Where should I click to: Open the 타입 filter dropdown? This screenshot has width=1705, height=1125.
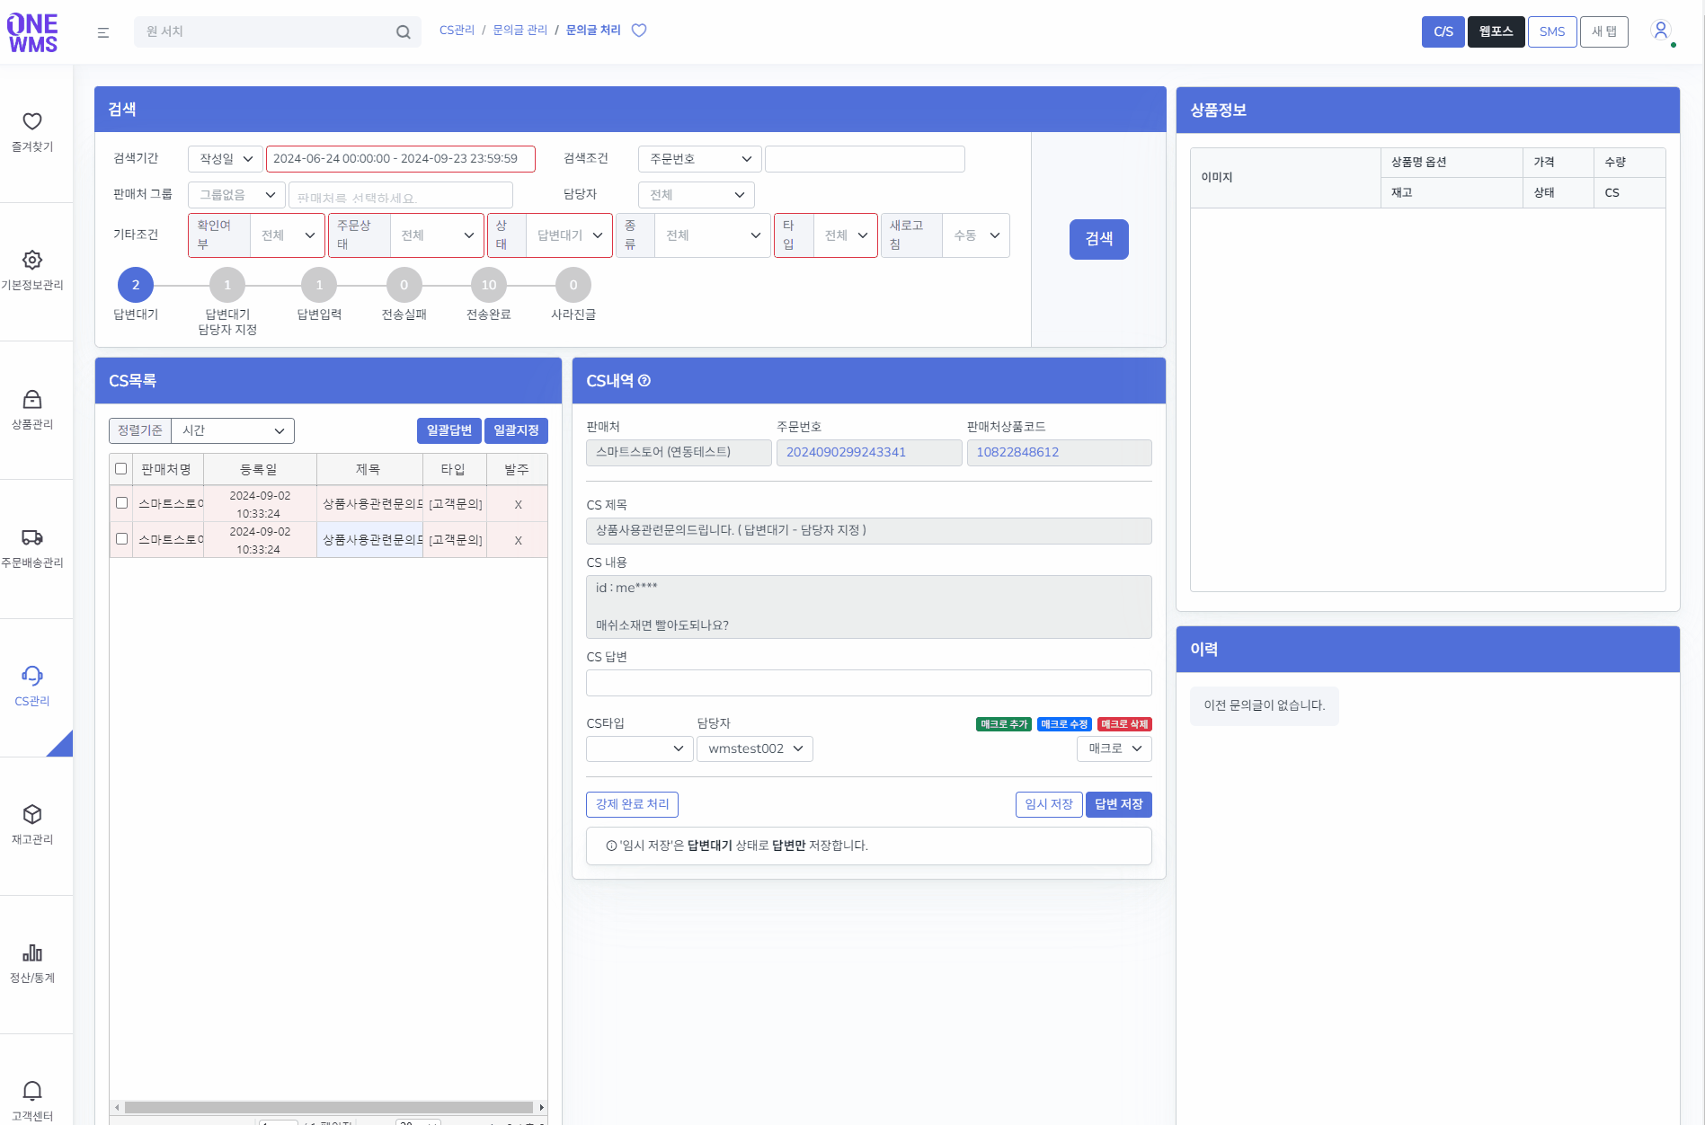[845, 235]
